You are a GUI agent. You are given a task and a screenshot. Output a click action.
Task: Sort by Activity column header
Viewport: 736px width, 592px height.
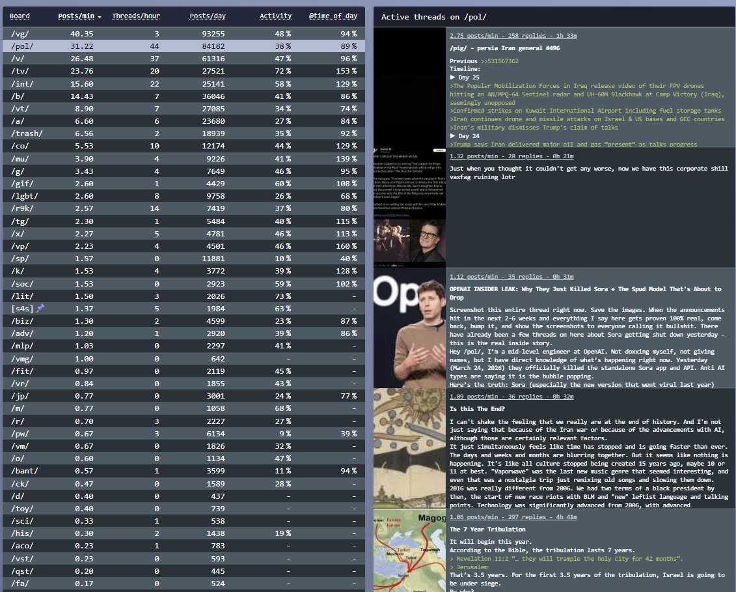[x=275, y=16]
